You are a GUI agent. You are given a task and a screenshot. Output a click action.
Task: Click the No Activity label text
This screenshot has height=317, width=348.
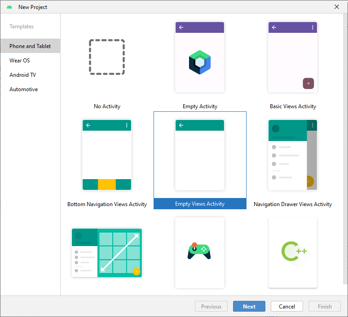pos(107,106)
